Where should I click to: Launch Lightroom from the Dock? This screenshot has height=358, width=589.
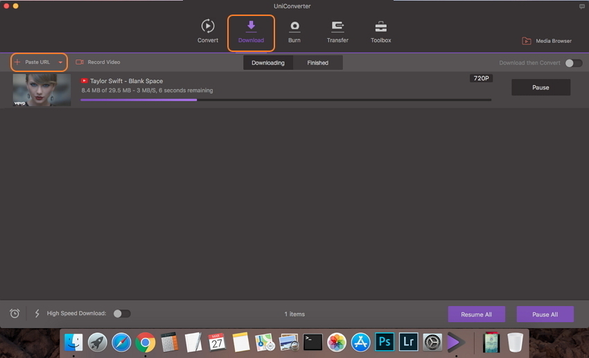point(409,342)
